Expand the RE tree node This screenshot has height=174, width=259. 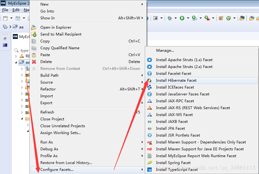(x=16, y=56)
